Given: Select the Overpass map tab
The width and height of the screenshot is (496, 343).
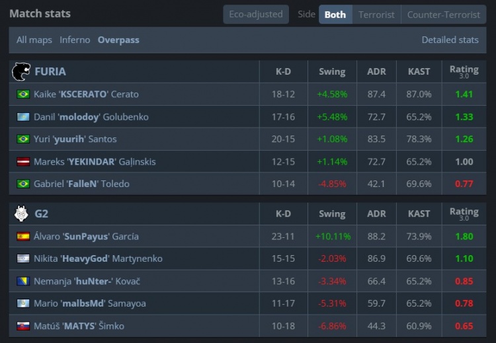Looking at the screenshot, I should [118, 40].
